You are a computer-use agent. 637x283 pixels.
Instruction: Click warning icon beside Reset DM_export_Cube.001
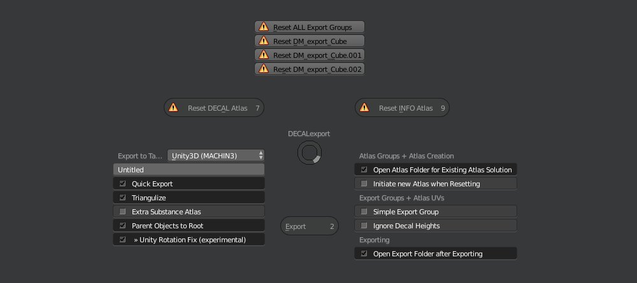pos(264,54)
